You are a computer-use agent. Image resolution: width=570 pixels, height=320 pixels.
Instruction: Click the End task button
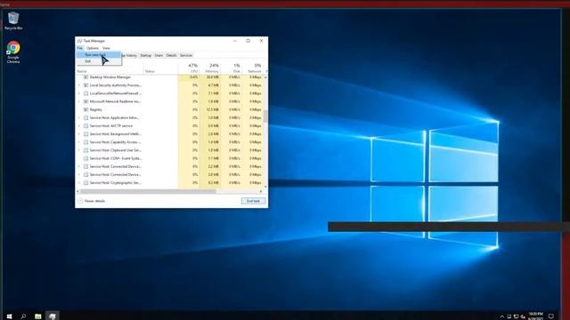253,201
